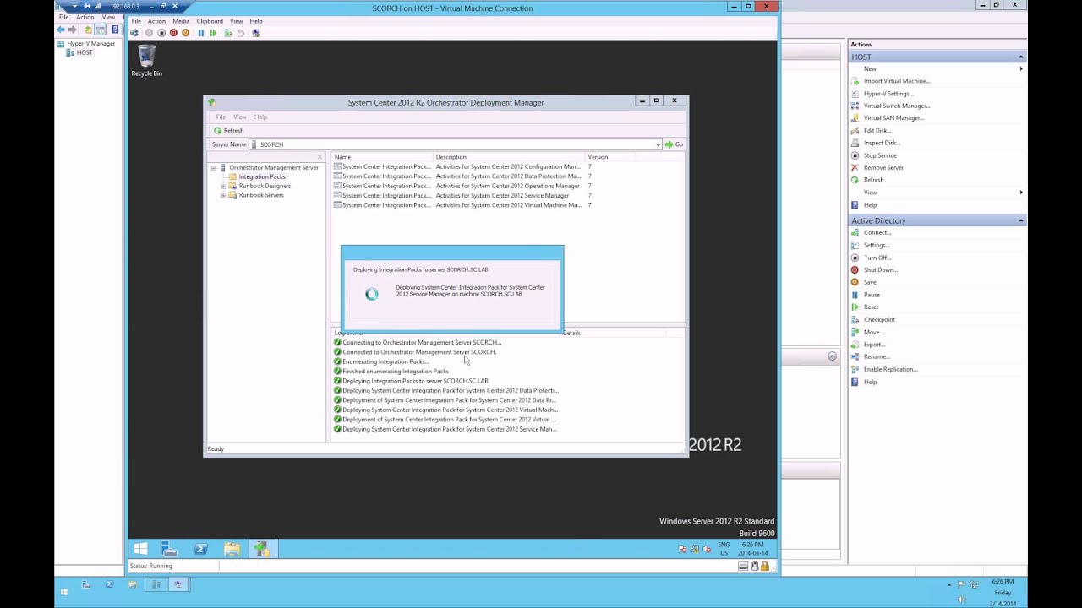Screen dimensions: 1082x608
Task: Open the Recycle Bin desktop icon
Action: tap(146, 62)
